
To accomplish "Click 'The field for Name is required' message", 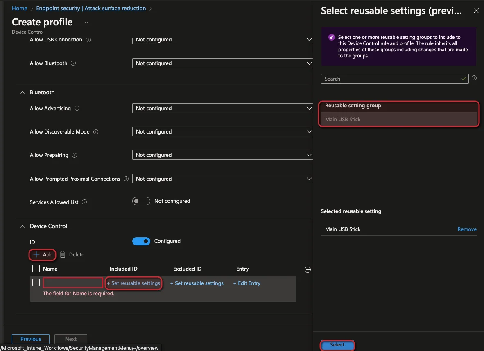I will (x=78, y=294).
